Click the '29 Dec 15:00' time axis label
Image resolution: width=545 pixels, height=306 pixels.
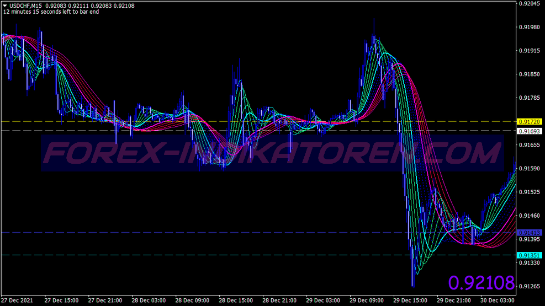[410, 300]
